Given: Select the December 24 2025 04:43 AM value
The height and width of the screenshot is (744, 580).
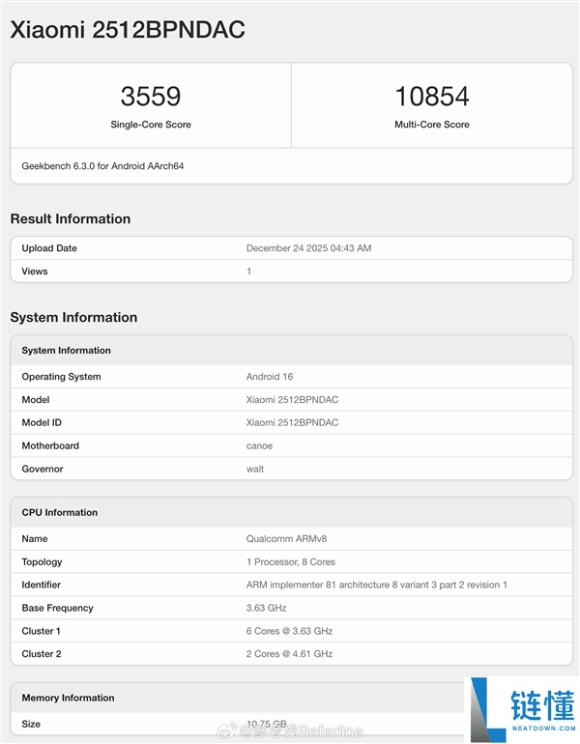Looking at the screenshot, I should pyautogui.click(x=308, y=248).
